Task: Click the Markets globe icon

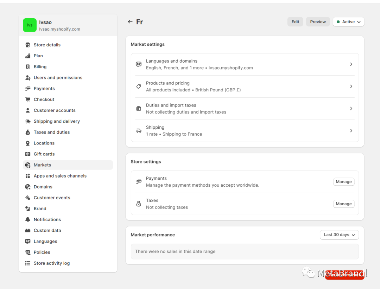Action: (x=28, y=165)
